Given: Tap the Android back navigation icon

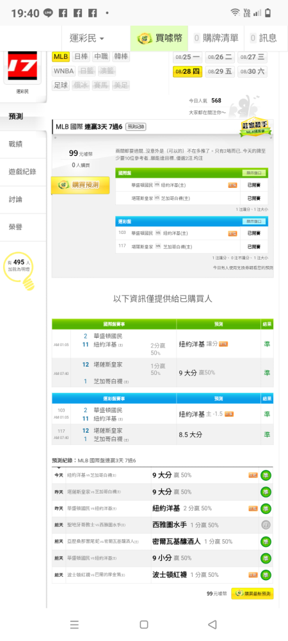Looking at the screenshot, I should pyautogui.click(x=212, y=624).
